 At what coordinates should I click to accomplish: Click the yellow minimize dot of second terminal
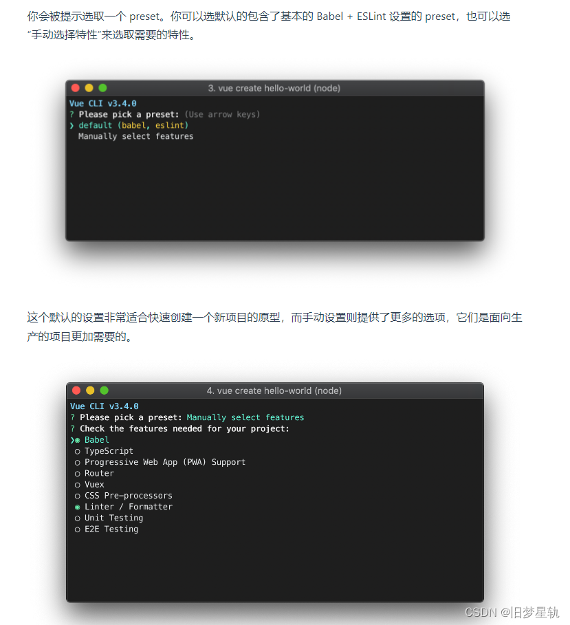click(90, 391)
